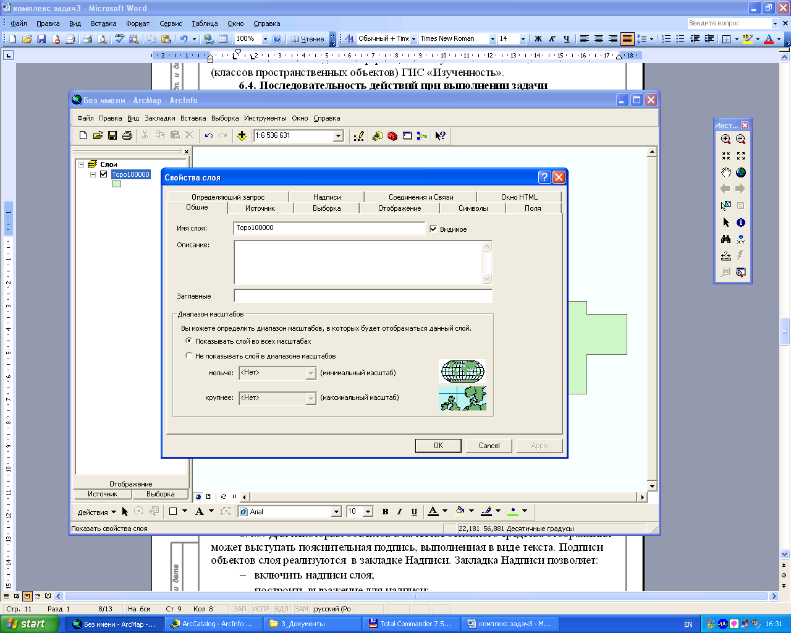
Task: Open the Действия drawing menu
Action: [96, 512]
